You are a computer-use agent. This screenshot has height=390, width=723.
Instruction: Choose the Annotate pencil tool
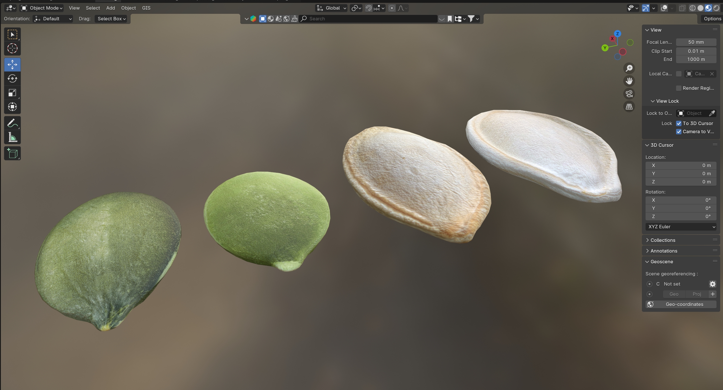click(x=12, y=123)
